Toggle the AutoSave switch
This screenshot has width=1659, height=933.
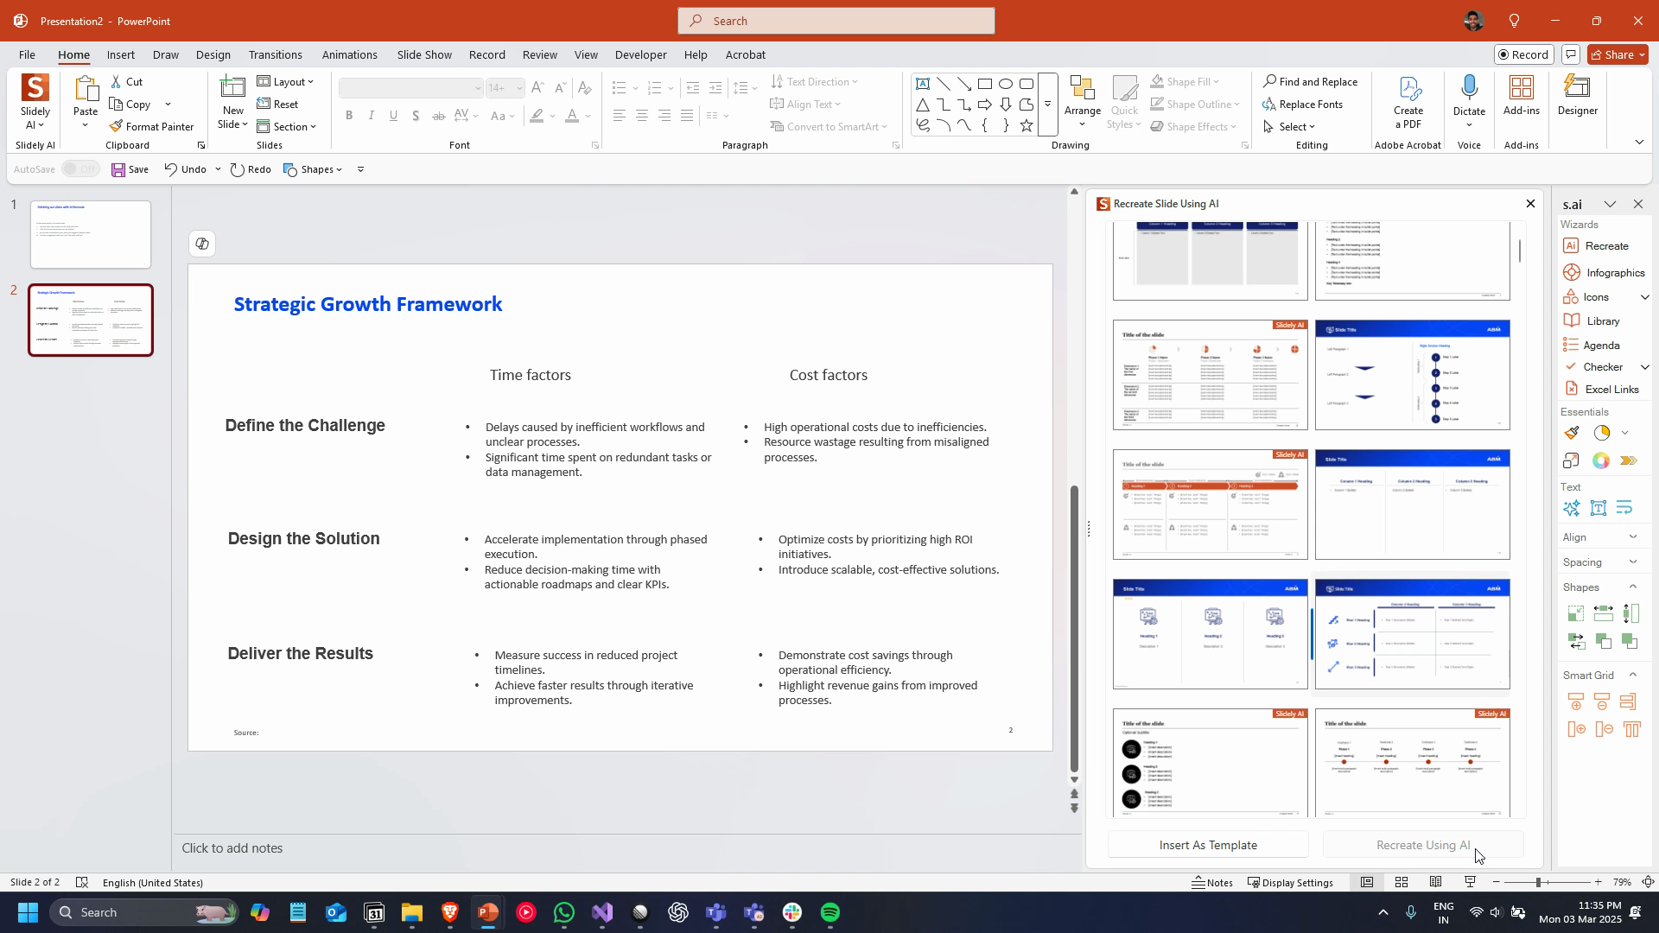click(x=80, y=169)
